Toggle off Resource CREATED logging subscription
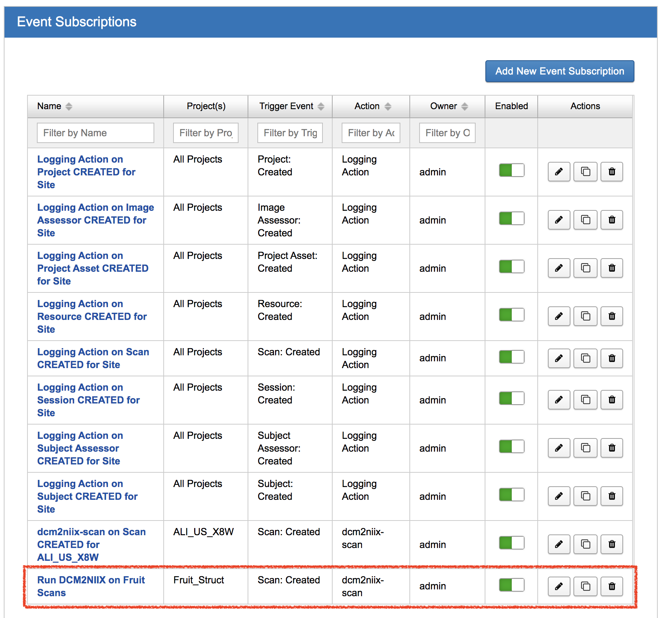This screenshot has width=660, height=618. [x=511, y=315]
